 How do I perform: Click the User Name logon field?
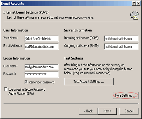42,67
